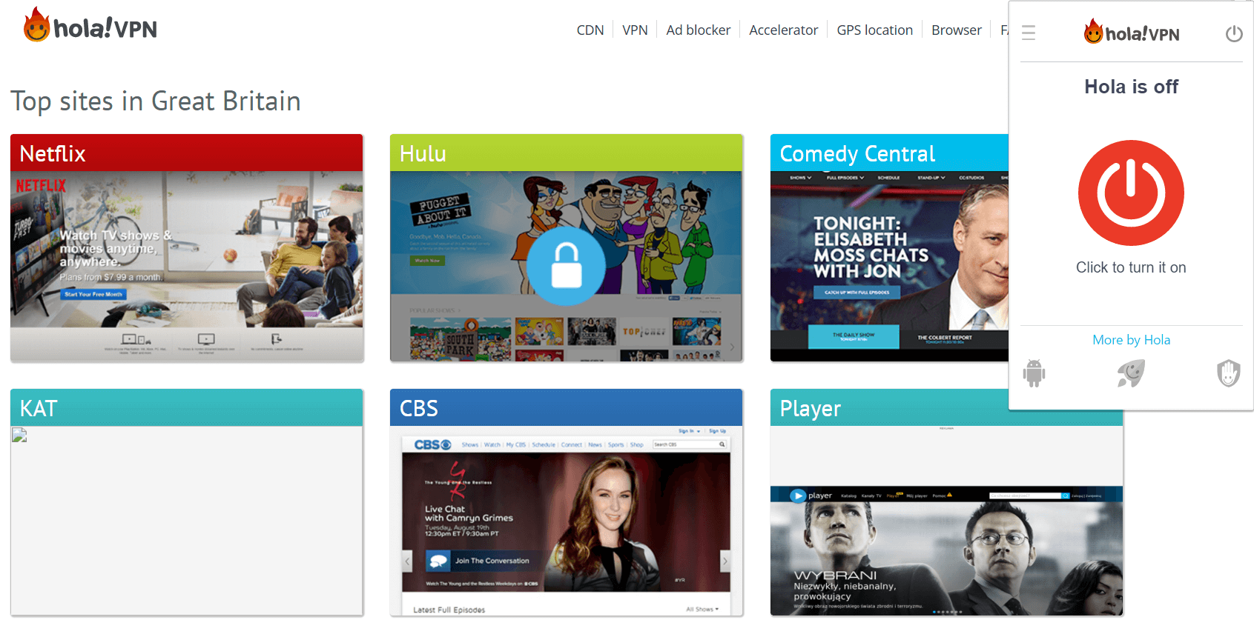
Task: Click the 'Click to turn it on' text
Action: 1131,267
